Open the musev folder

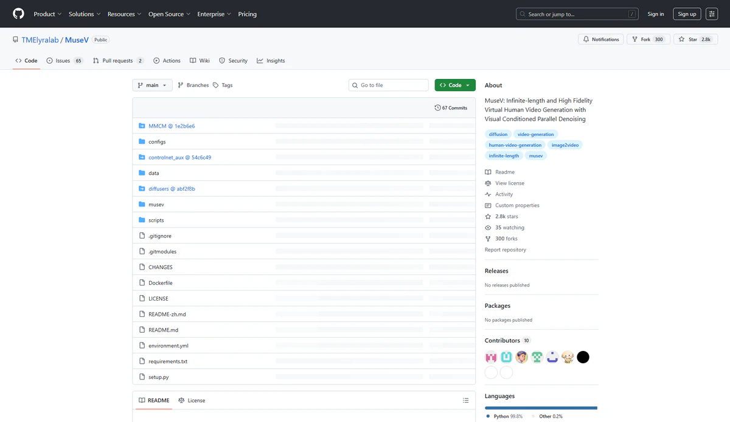(x=156, y=205)
